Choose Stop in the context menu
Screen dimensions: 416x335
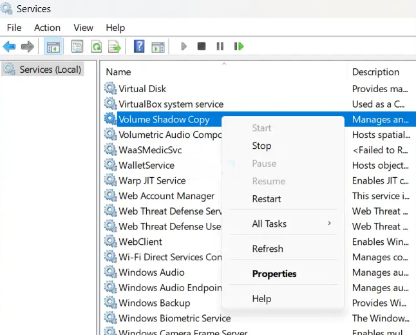click(261, 146)
